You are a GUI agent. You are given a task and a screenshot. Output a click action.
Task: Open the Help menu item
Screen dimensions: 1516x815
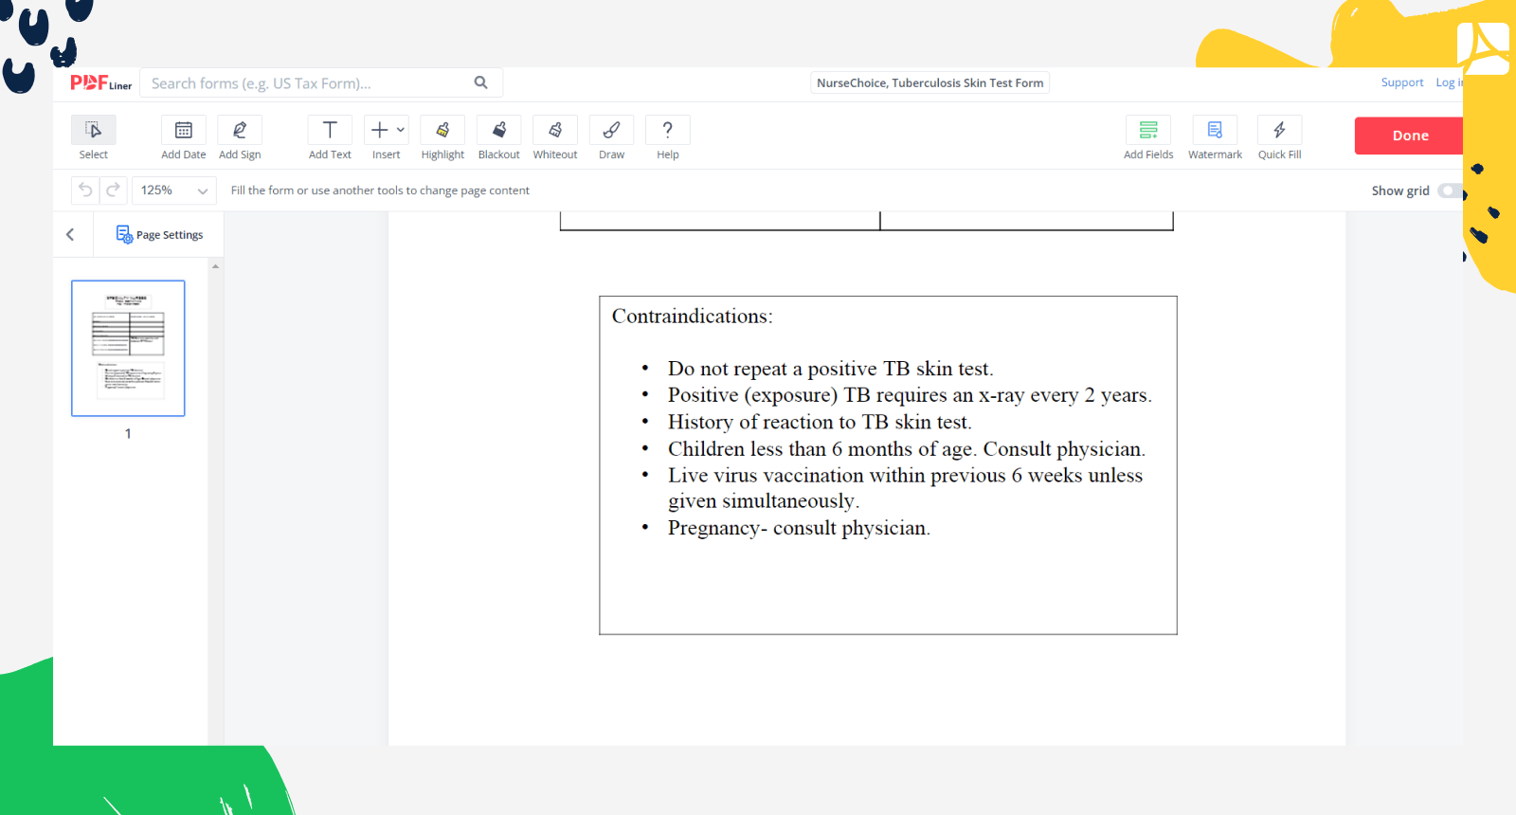668,138
